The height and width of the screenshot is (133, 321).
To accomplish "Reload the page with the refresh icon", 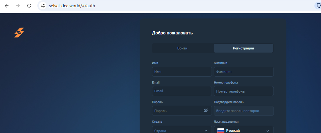I will [x=29, y=6].
